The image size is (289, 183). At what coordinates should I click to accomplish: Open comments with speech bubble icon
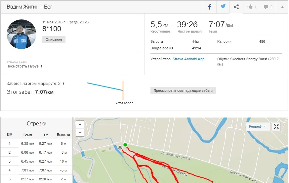point(268,7)
